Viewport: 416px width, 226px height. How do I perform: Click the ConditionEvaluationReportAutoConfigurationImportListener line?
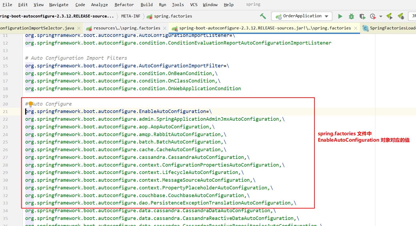click(x=178, y=43)
